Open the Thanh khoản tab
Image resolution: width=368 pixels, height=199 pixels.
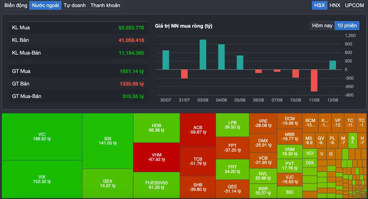pos(105,5)
